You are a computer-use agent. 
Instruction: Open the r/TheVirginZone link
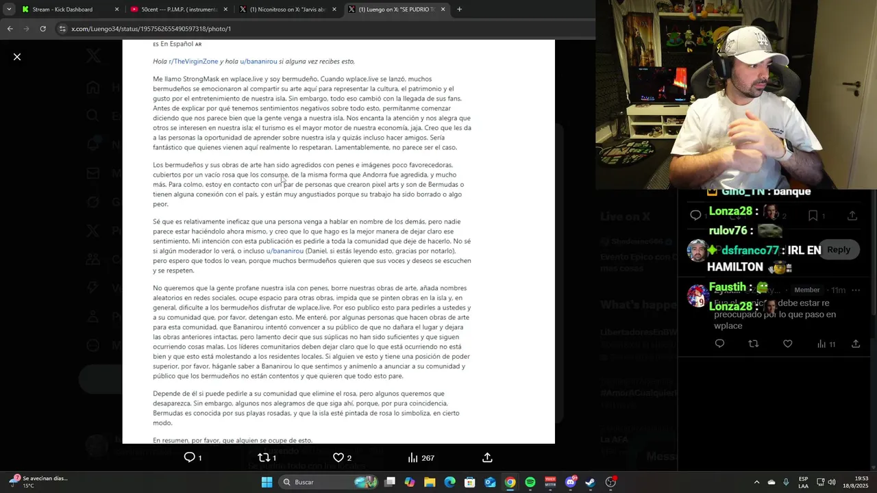click(193, 62)
